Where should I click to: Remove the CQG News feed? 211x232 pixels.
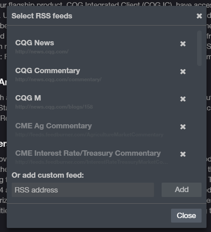pyautogui.click(x=183, y=44)
